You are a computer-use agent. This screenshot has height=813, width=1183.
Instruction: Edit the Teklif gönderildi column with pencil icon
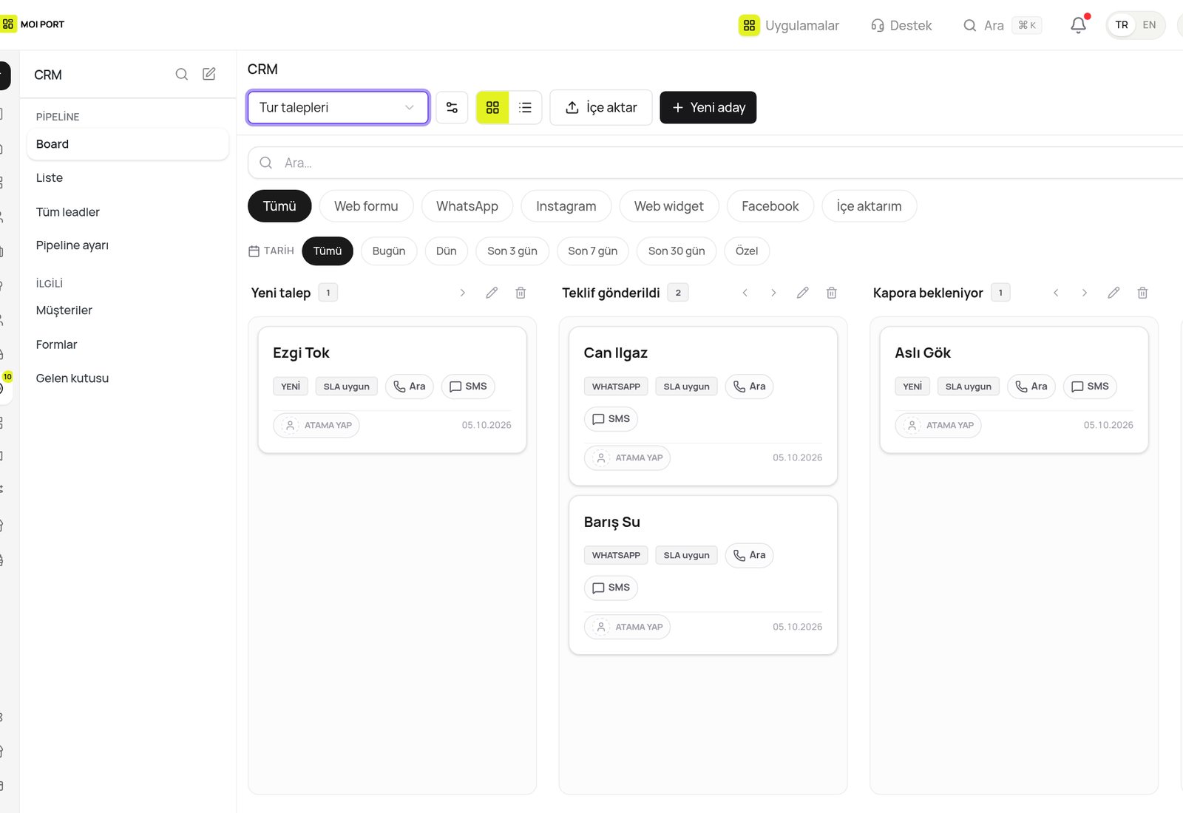802,293
